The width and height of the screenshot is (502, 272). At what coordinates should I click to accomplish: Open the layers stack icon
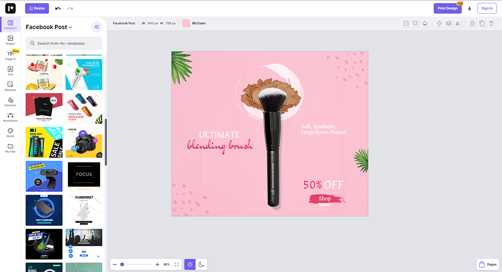tap(449, 24)
